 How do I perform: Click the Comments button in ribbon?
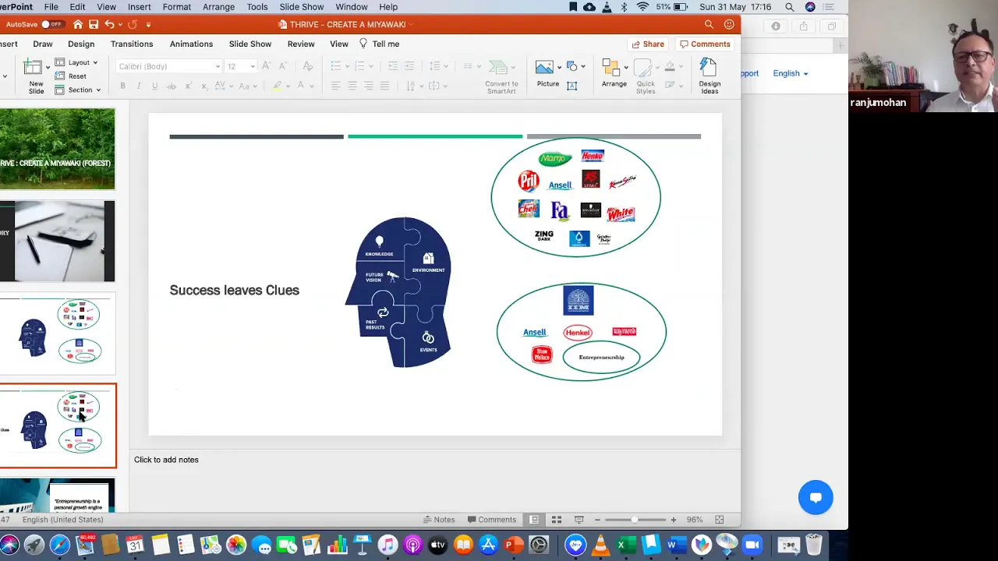[705, 44]
